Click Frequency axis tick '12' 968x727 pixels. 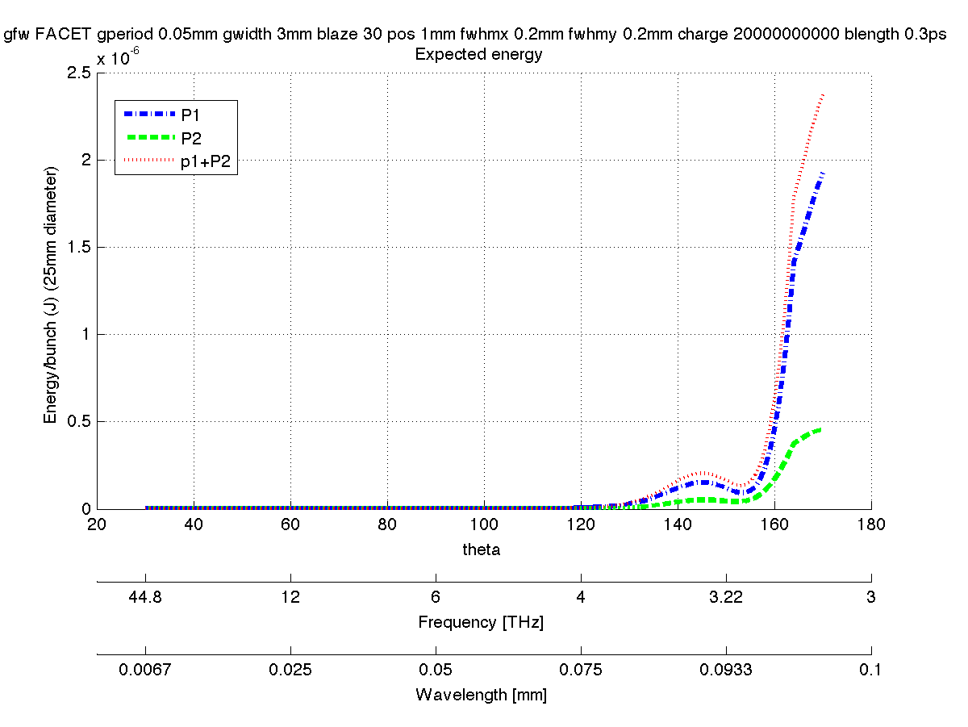[x=290, y=597]
